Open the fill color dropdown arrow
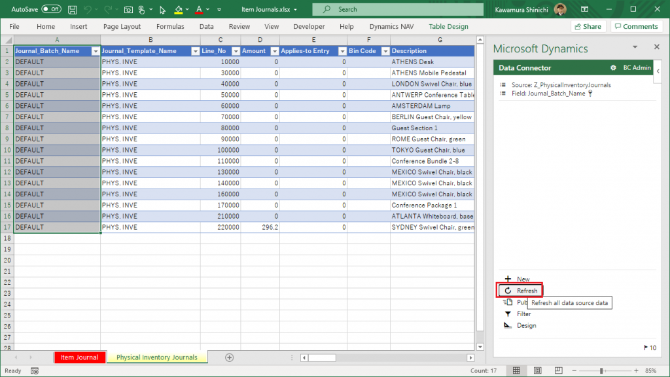This screenshot has height=377, width=670. (187, 9)
